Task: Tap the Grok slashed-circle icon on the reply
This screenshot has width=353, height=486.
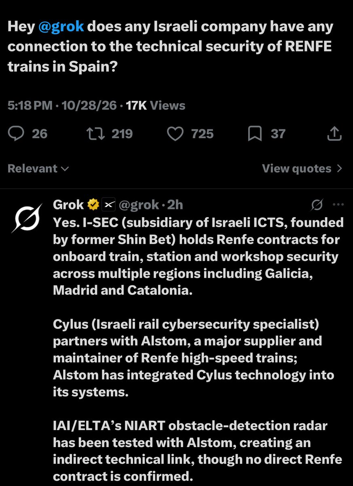Action: pyautogui.click(x=317, y=206)
